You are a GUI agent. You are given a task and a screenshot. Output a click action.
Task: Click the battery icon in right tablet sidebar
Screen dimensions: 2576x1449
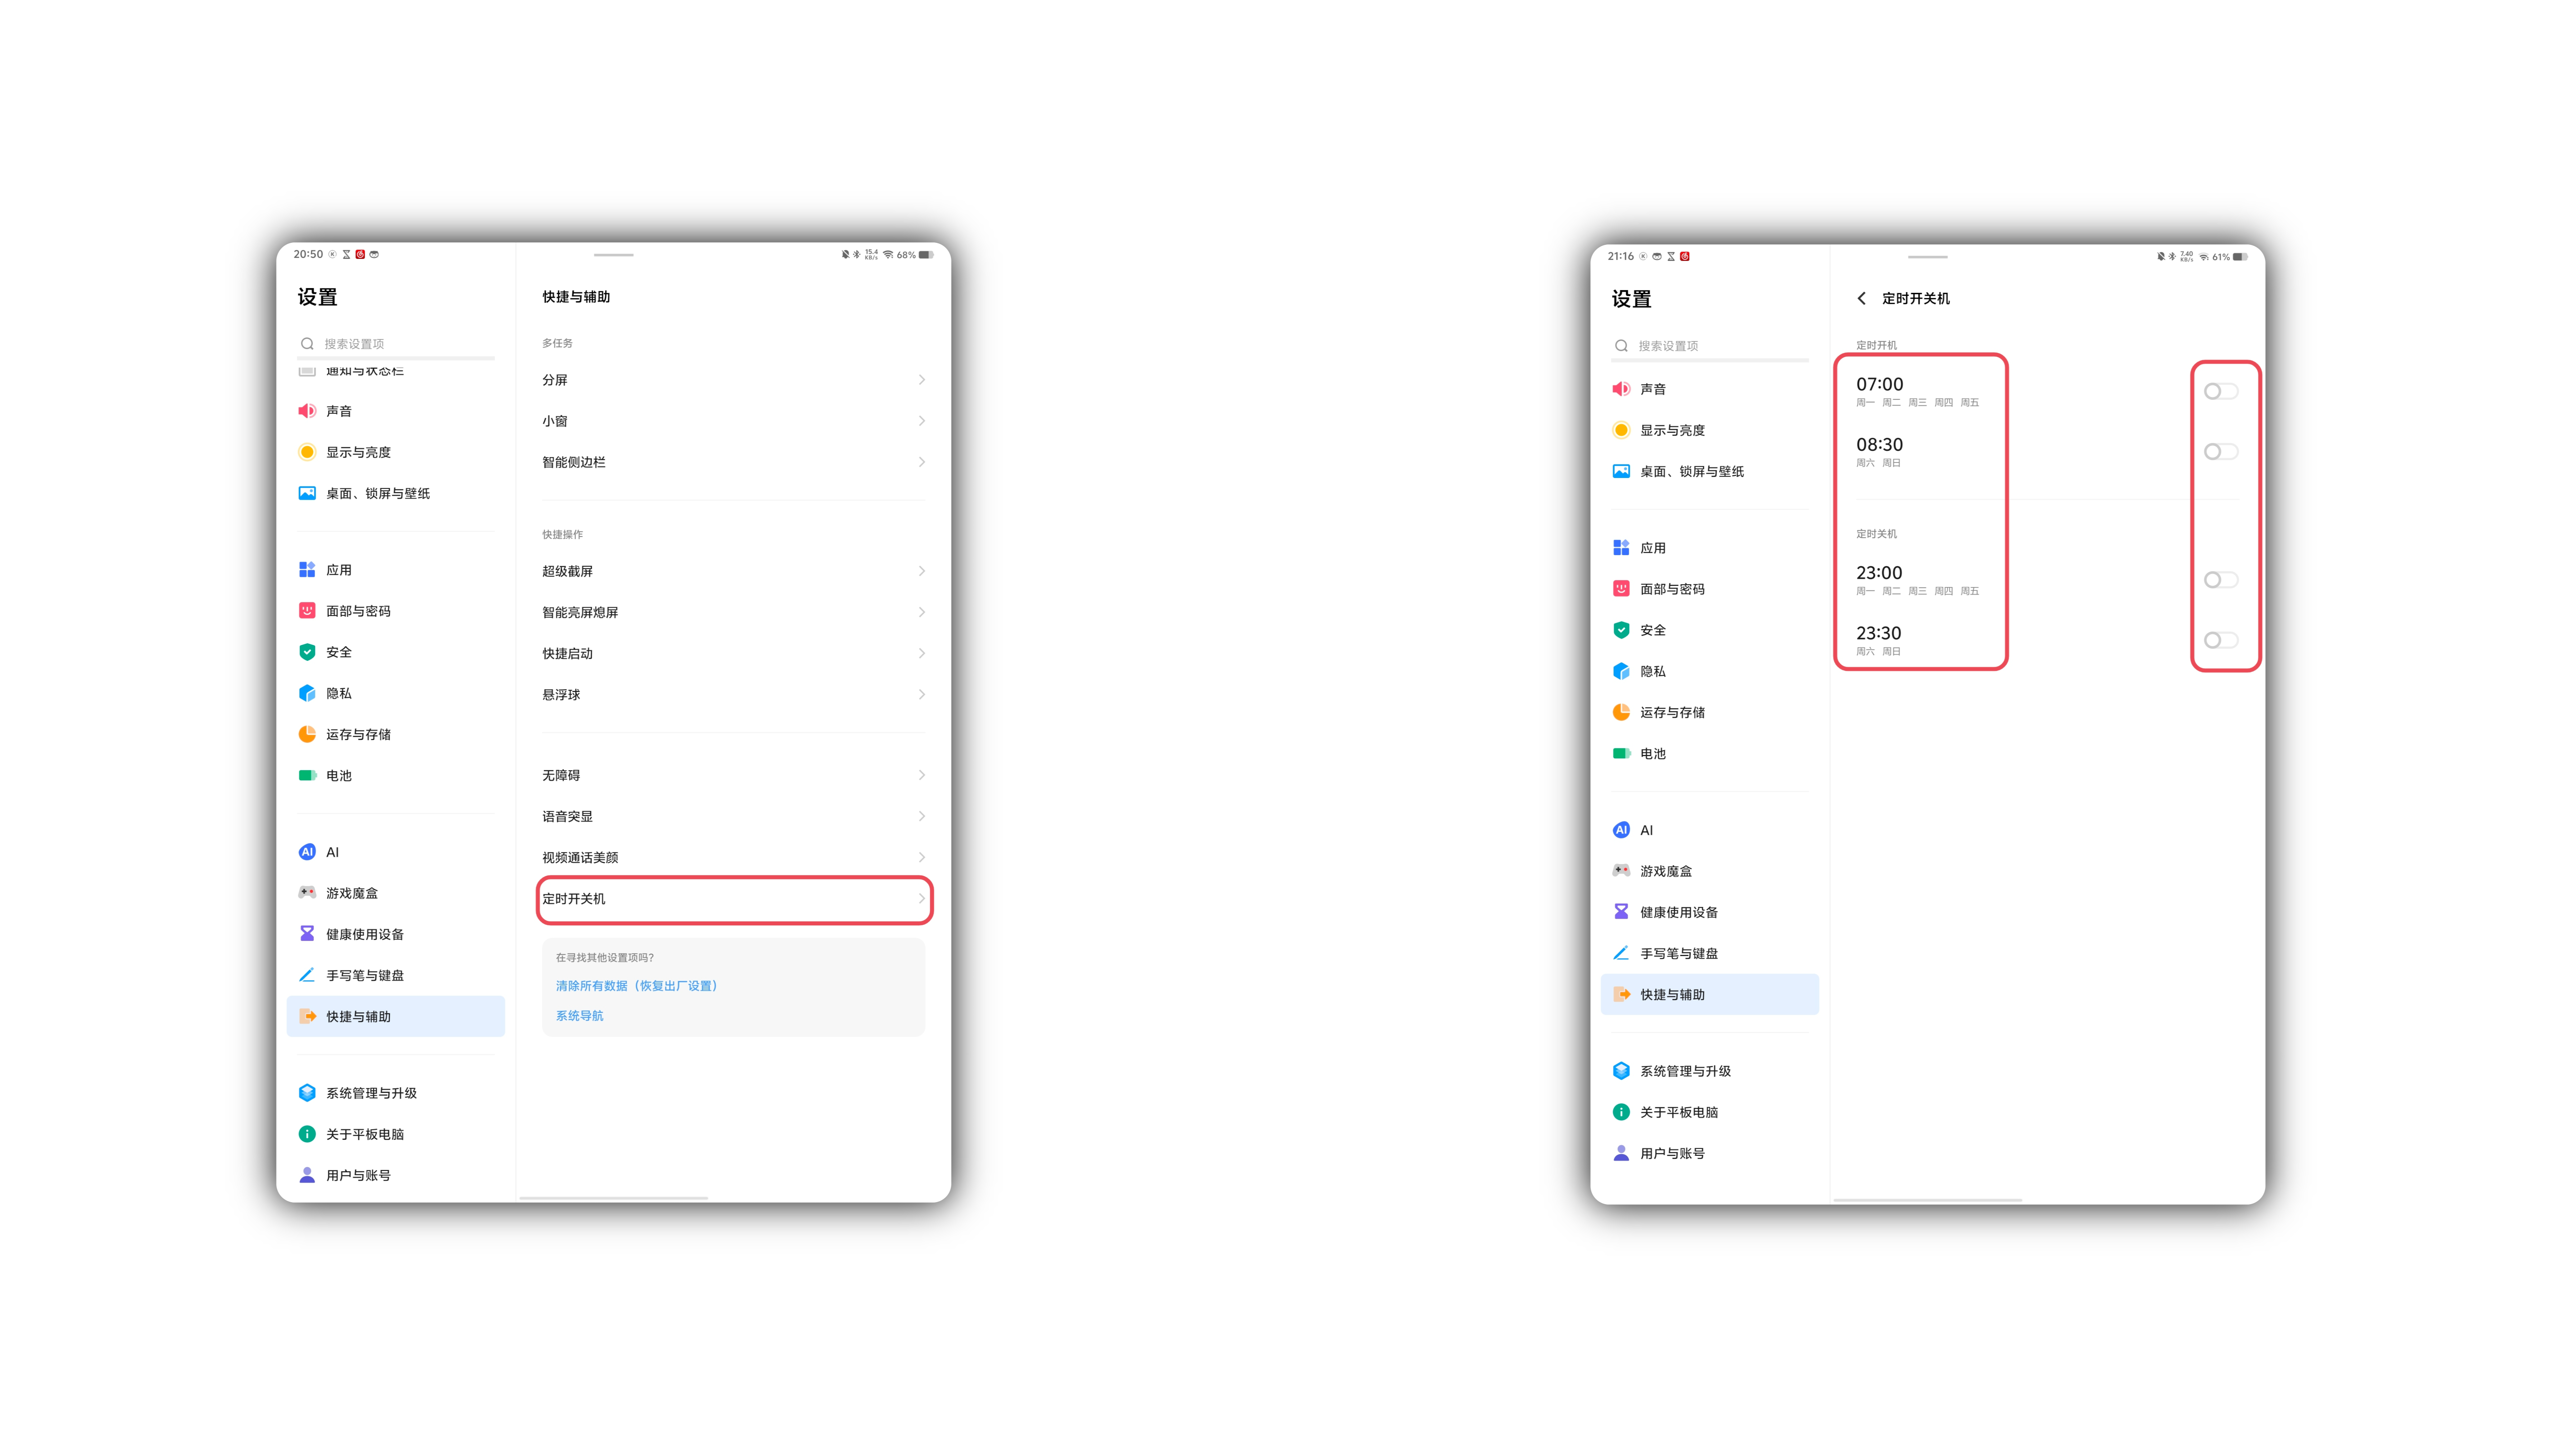1621,753
